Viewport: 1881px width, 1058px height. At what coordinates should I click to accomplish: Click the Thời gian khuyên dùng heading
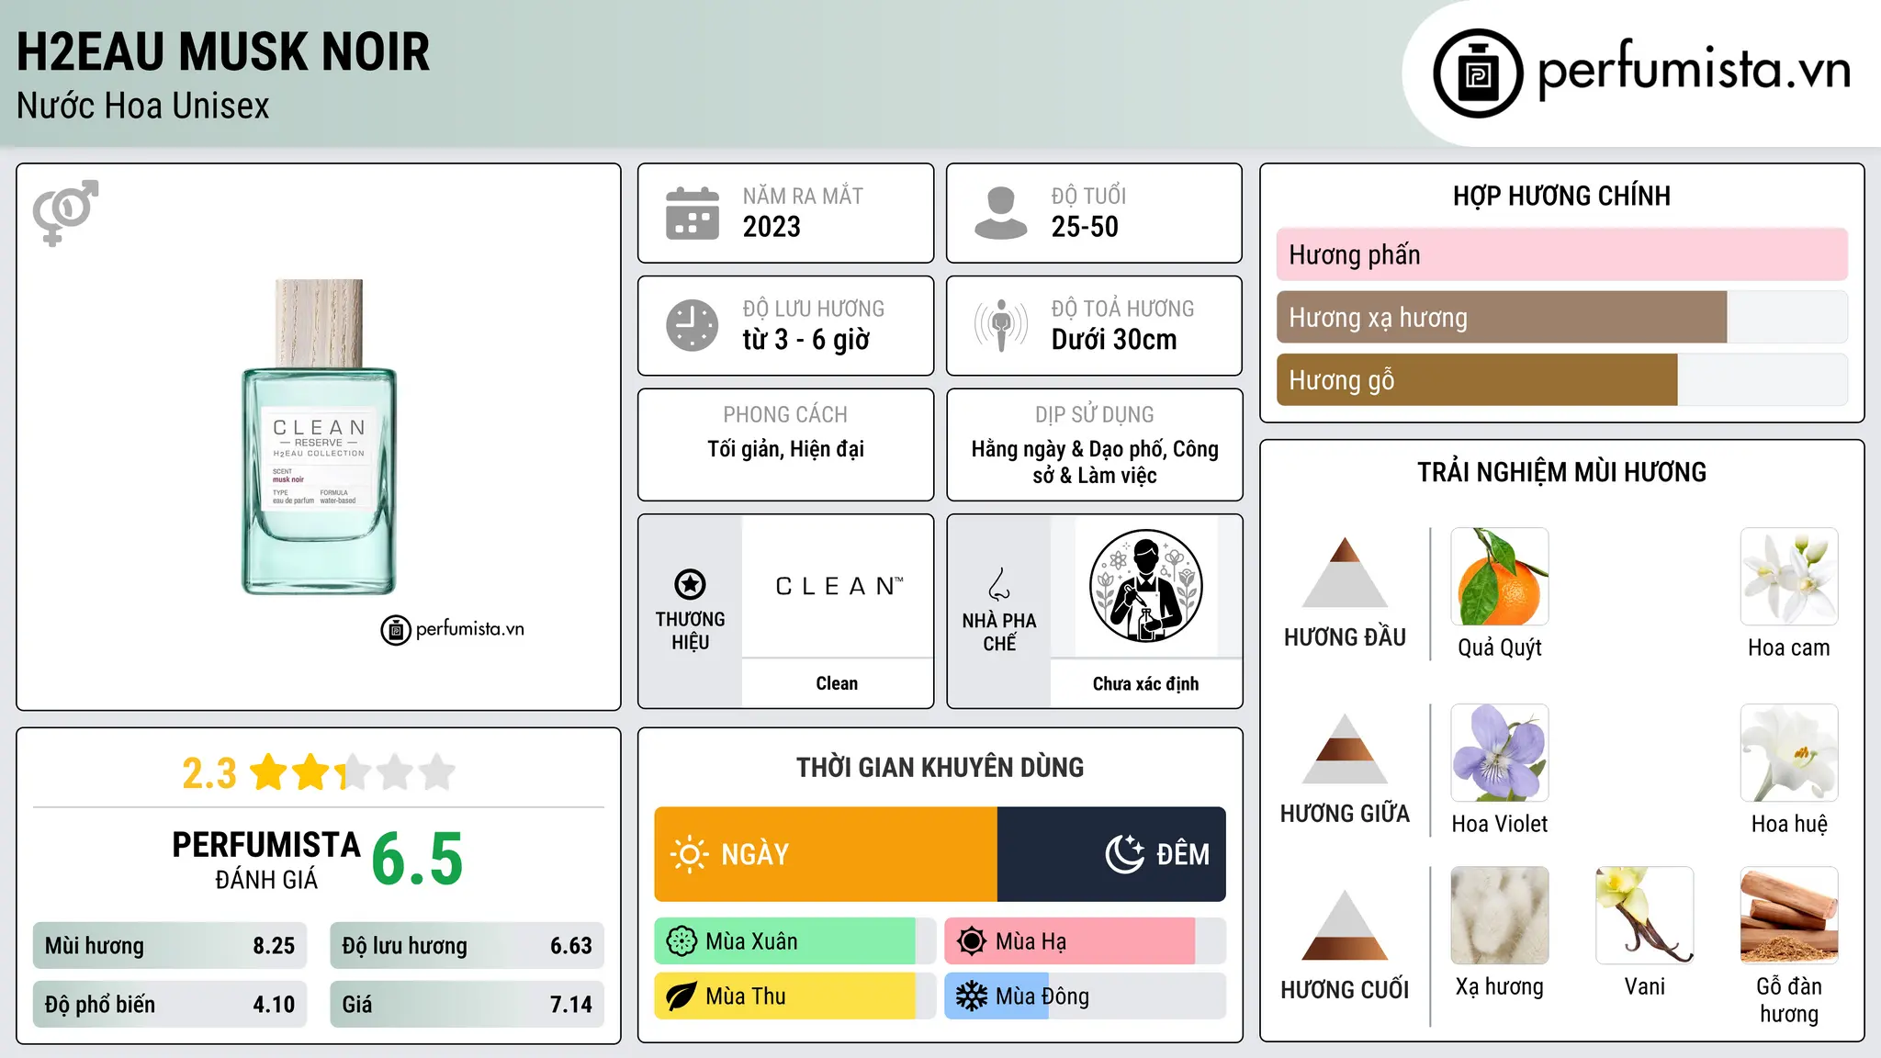[940, 768]
